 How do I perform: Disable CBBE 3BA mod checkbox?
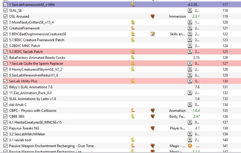5,117
